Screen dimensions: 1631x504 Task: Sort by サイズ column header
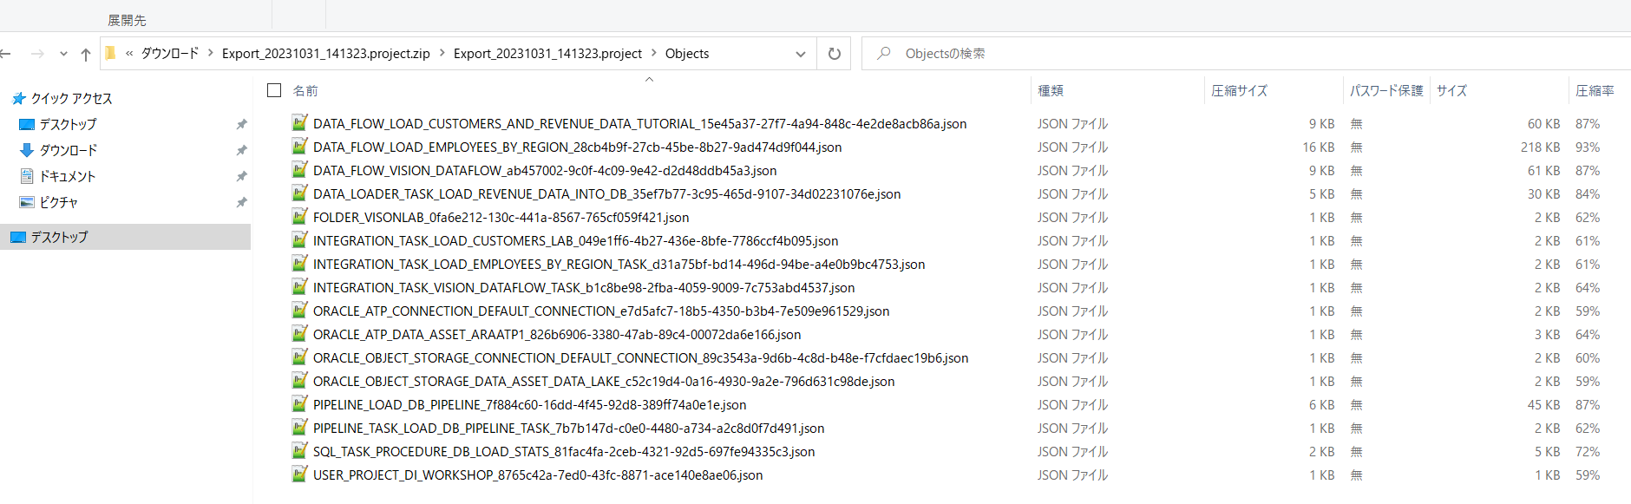(x=1451, y=91)
